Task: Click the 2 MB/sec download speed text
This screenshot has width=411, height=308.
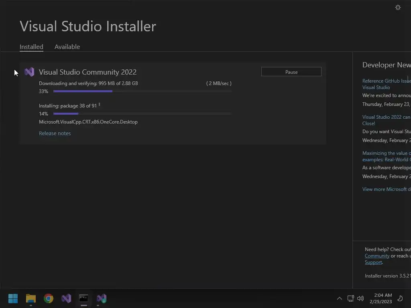Action: click(x=219, y=83)
